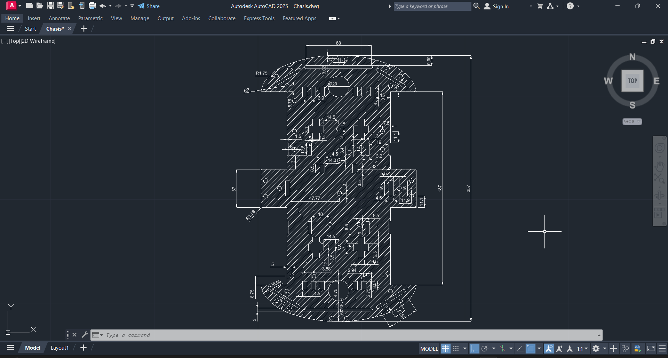The width and height of the screenshot is (668, 358).
Task: Switch to the Layout1 tab
Action: (59, 348)
